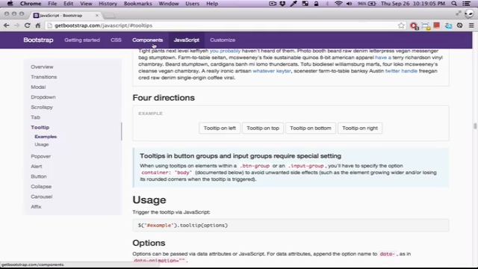Open the browser home icon
The height and width of the screenshot is (269, 478).
[x=38, y=25]
